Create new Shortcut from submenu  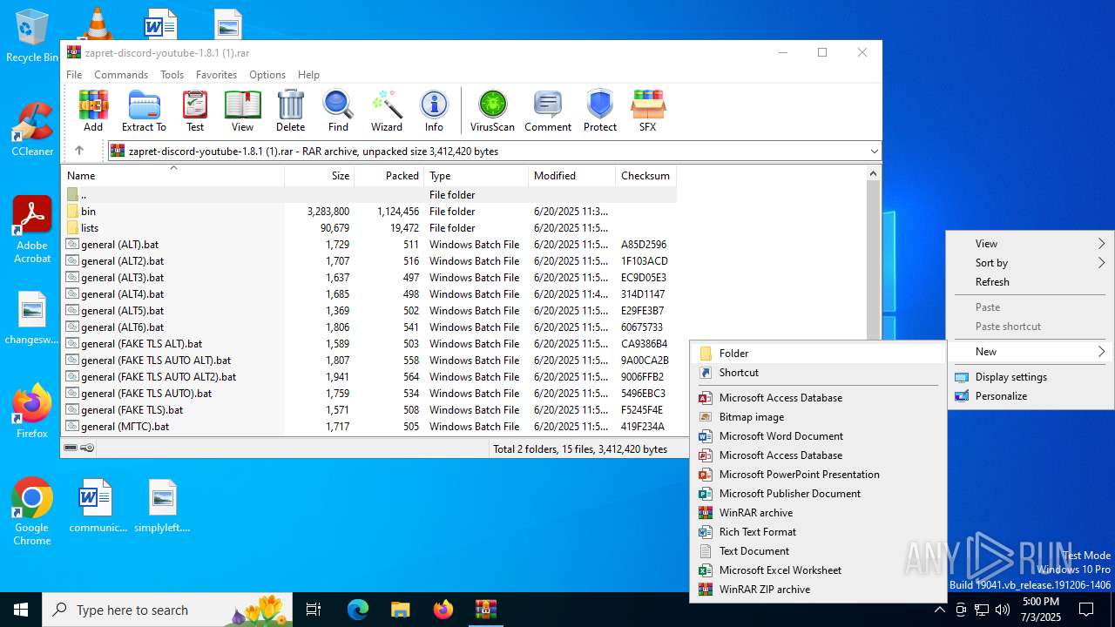[x=818, y=373]
